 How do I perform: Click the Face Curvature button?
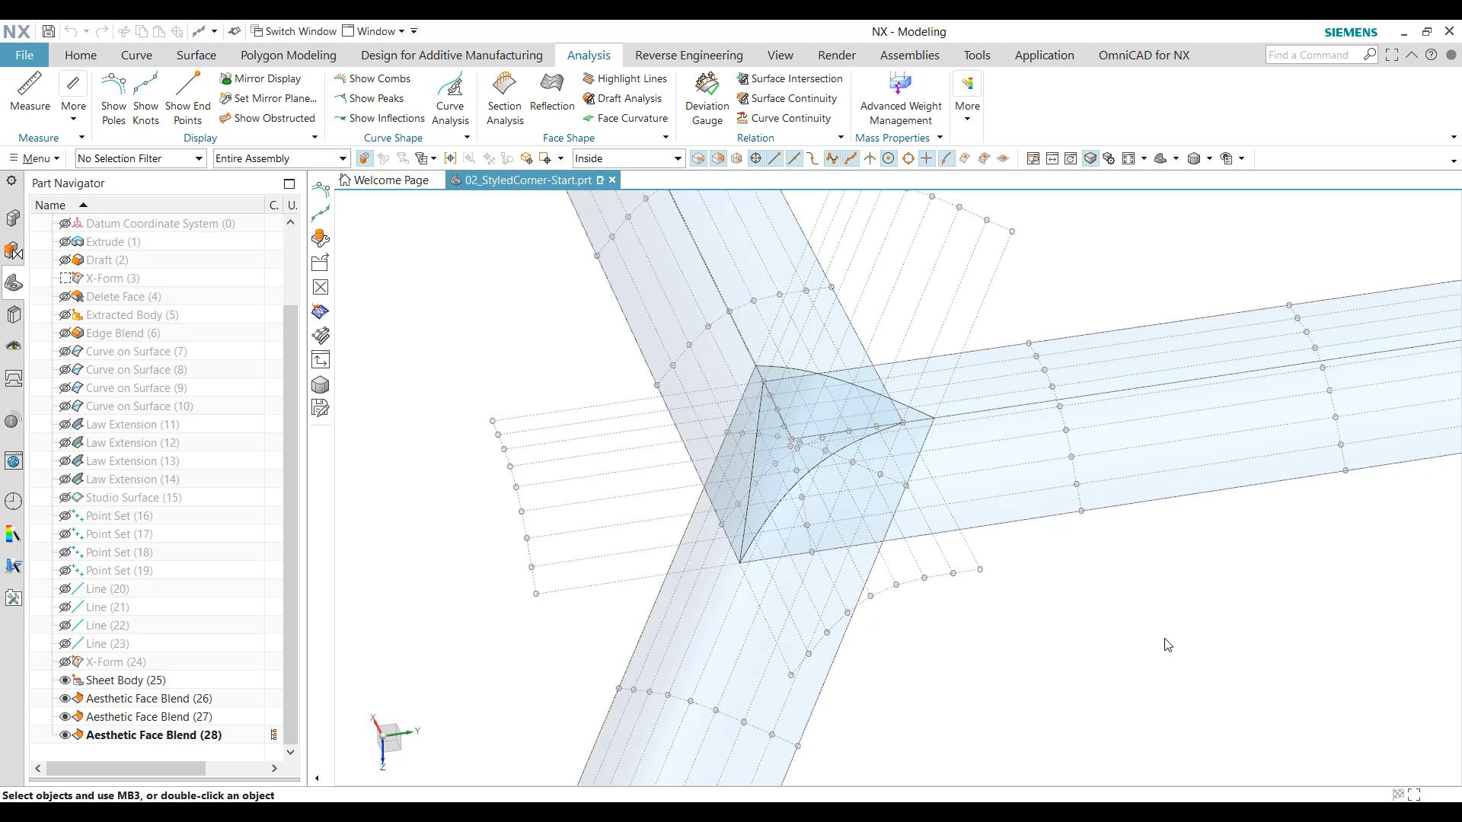pyautogui.click(x=624, y=118)
